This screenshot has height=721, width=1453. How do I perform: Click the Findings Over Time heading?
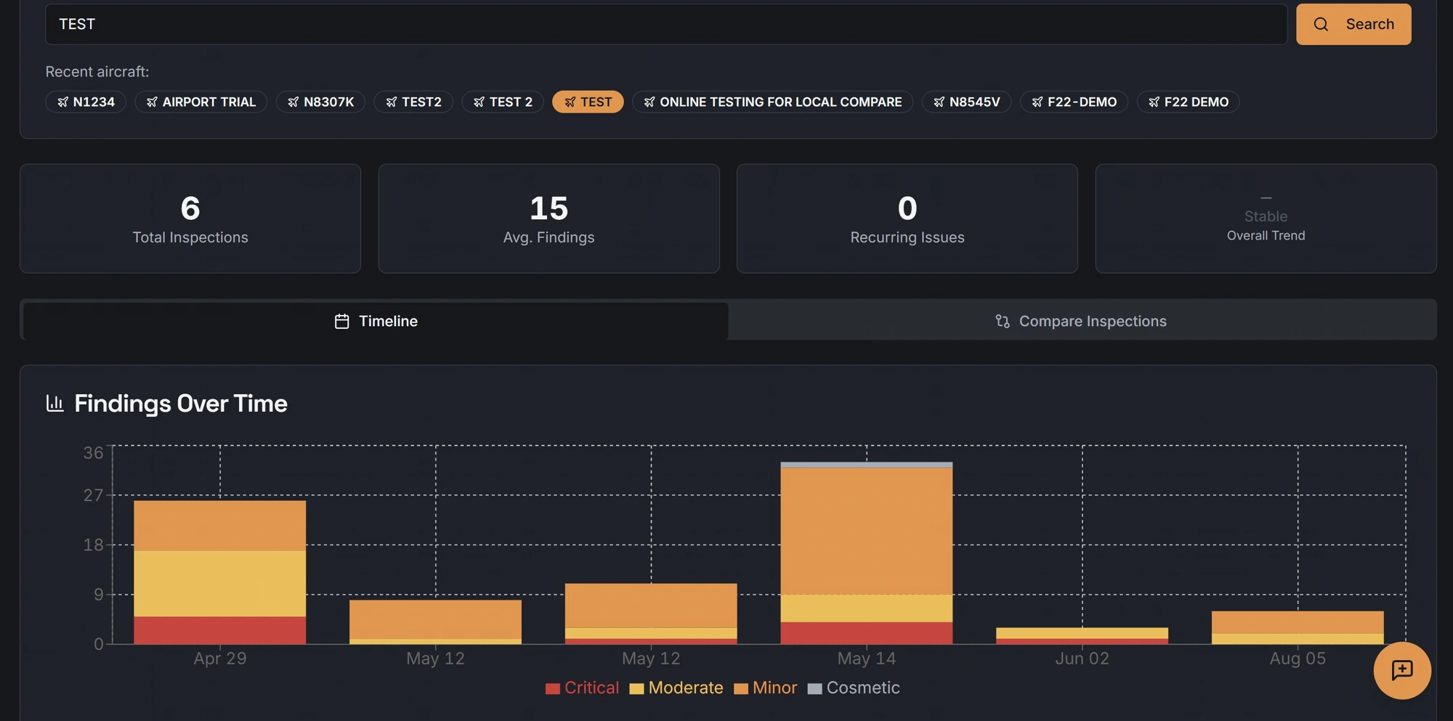[x=181, y=403]
